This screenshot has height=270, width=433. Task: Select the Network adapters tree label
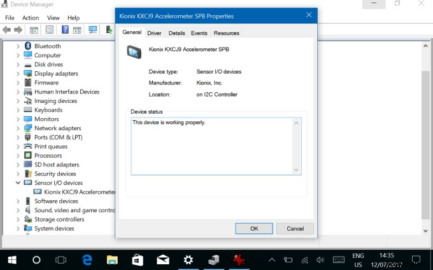[x=58, y=128]
